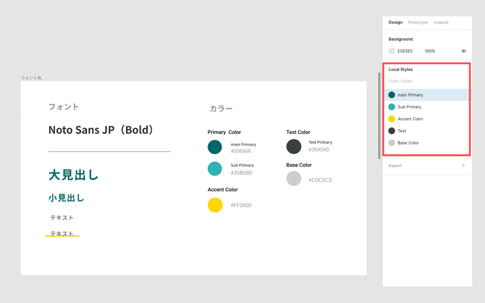Open the Inspect tab
This screenshot has height=303, width=485.
[x=441, y=22]
